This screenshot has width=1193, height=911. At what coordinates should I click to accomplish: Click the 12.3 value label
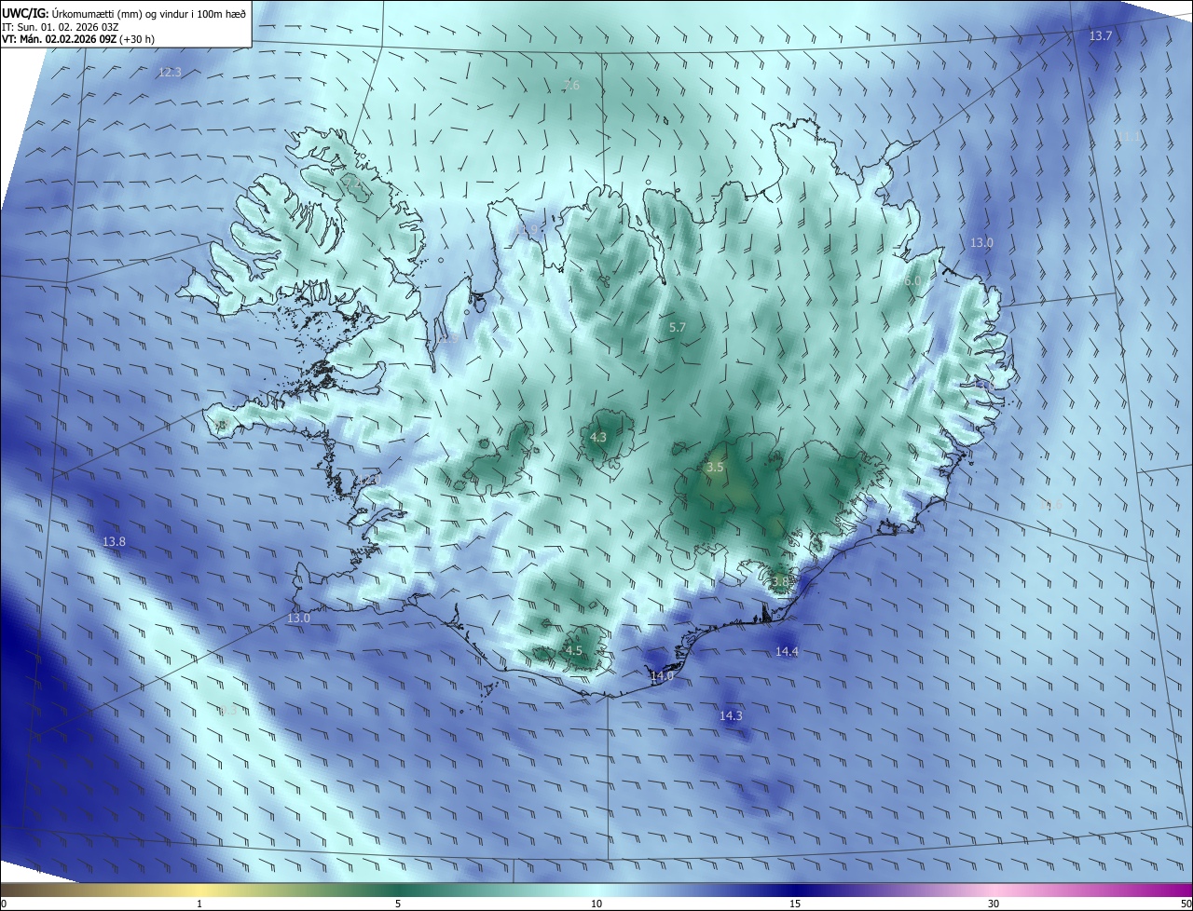tap(170, 72)
